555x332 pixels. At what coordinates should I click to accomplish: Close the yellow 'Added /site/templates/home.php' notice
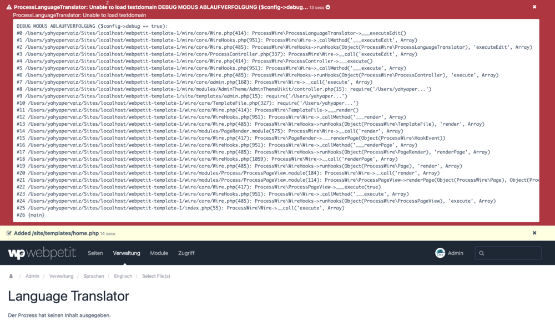click(534, 233)
